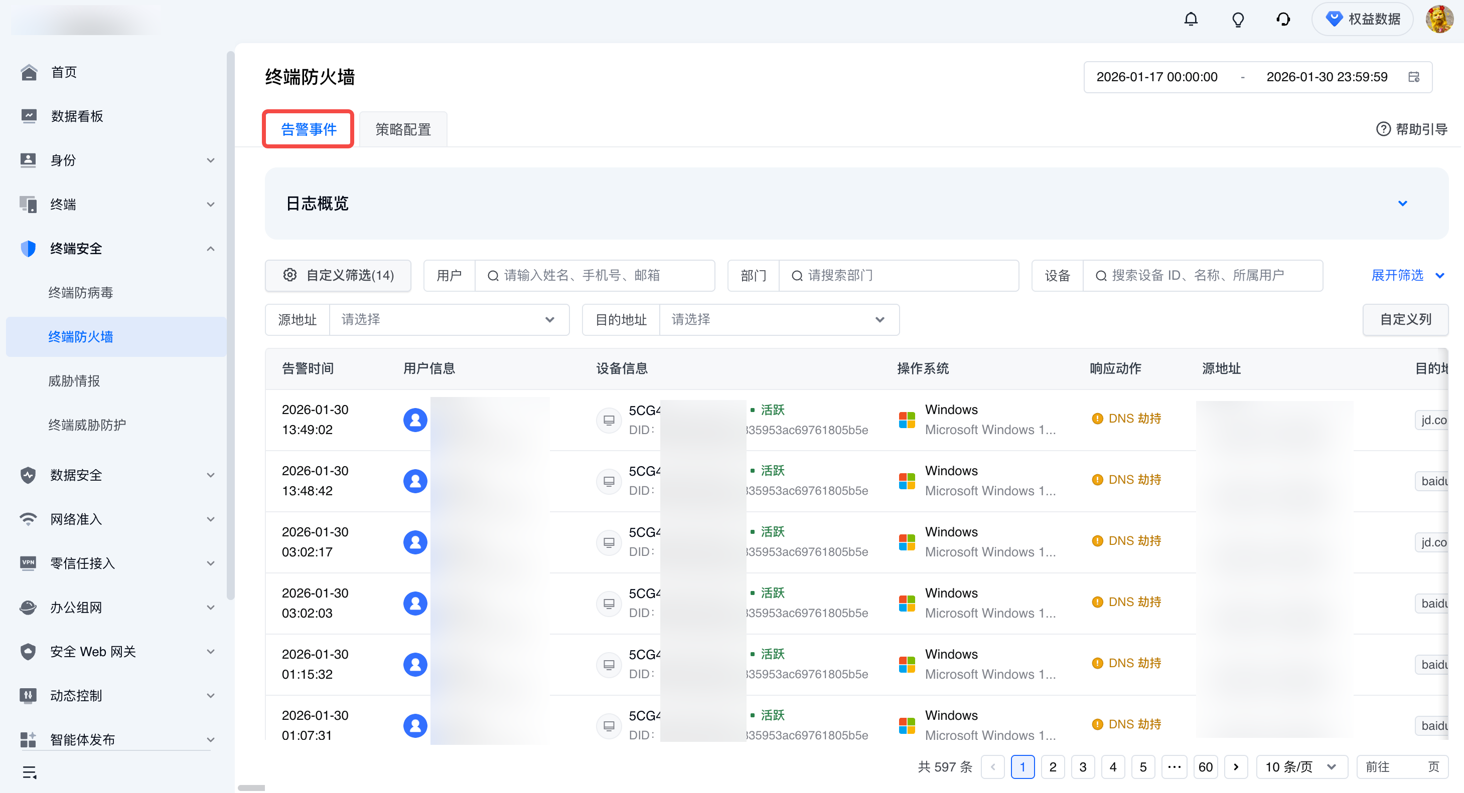Screen dimensions: 1464x793
Task: Go to page 5
Action: click(1143, 767)
